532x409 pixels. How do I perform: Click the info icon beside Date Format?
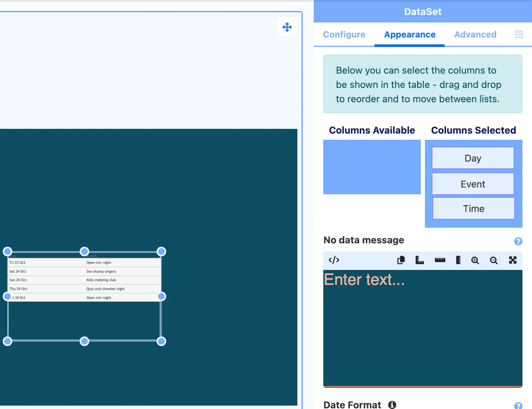[392, 405]
